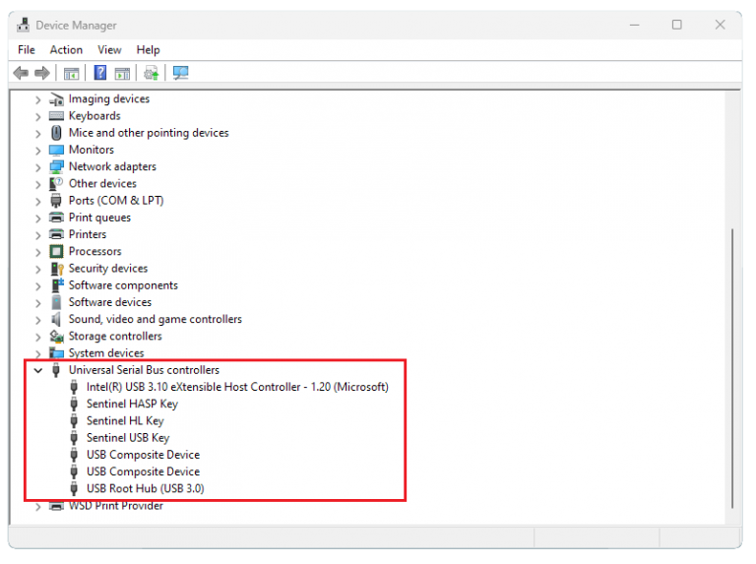Click the Imaging devices category icon
The width and height of the screenshot is (756, 564).
click(56, 99)
